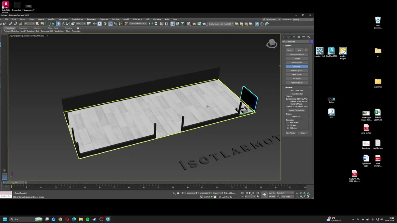
Task: Click the Sets button in Utilities
Action: (x=299, y=50)
